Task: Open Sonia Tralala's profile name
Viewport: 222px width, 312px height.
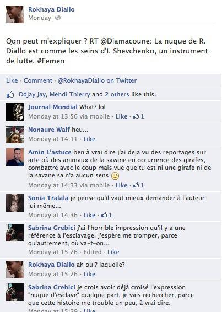Action: [48, 198]
